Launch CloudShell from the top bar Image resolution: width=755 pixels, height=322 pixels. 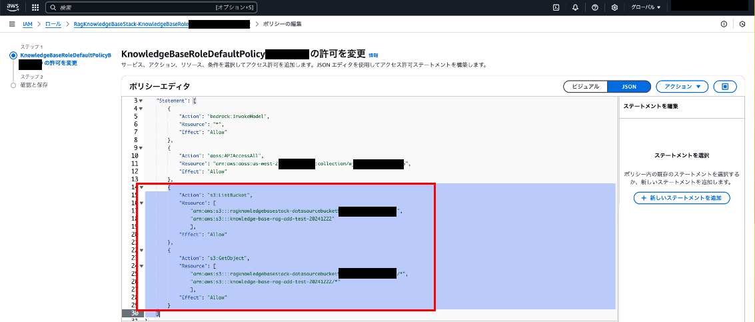pyautogui.click(x=556, y=8)
